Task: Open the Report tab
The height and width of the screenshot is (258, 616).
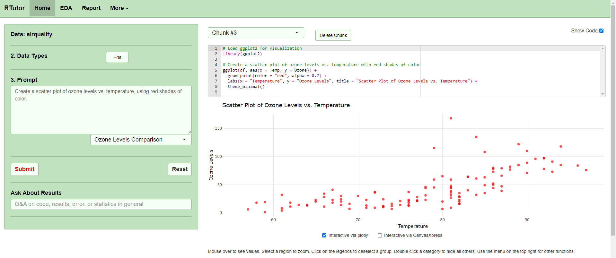Action: pos(91,8)
